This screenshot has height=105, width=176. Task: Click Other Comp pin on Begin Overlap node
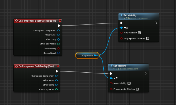click(58, 39)
